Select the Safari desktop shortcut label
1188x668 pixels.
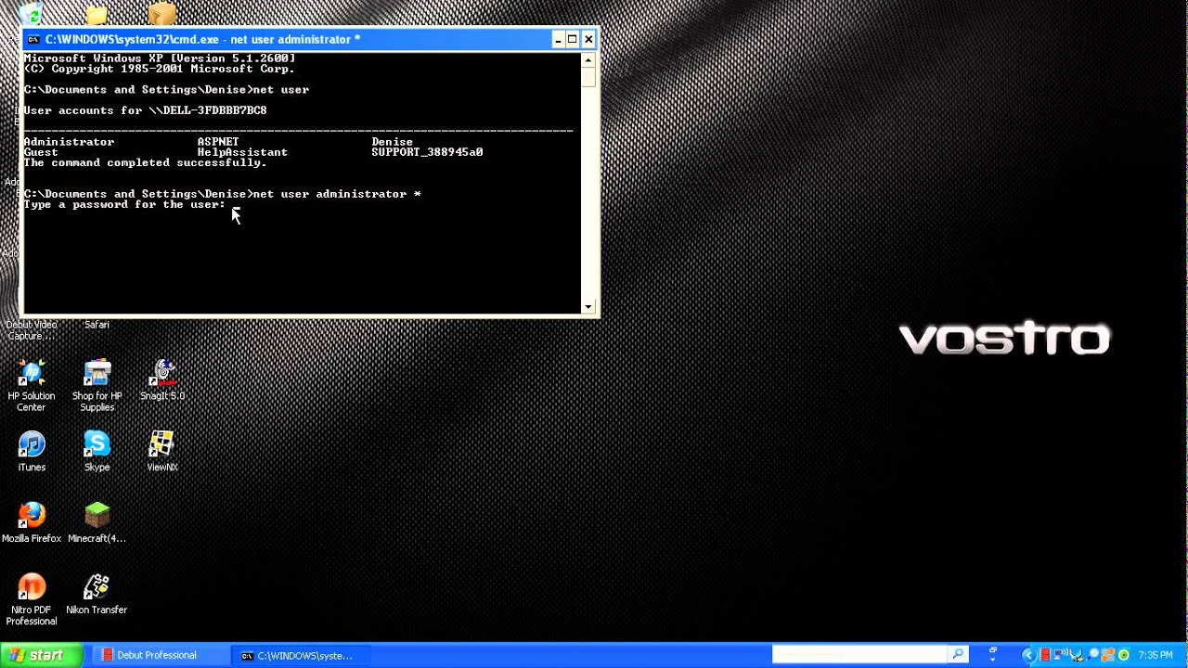(97, 325)
